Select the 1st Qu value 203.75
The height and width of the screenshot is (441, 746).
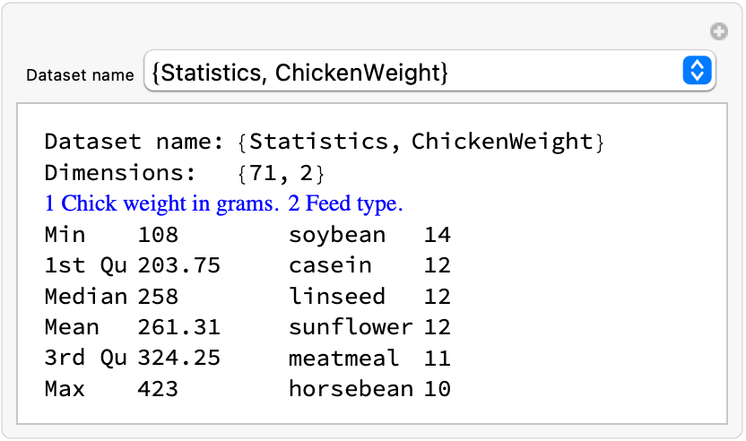pos(179,266)
